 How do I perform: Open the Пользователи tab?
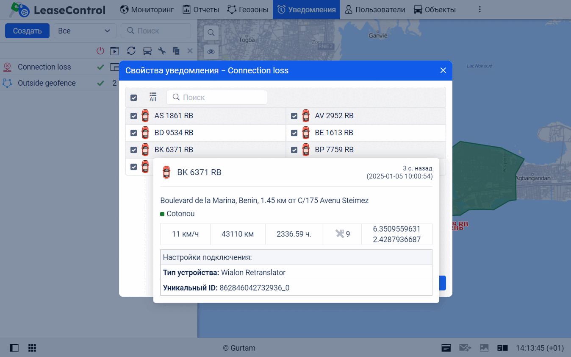click(x=374, y=9)
